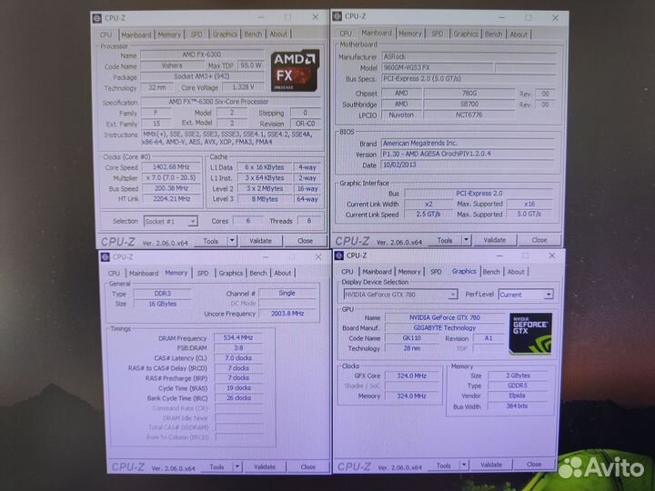Screen dimensions: 655x491
Task: Click the CPU-Z app icon in Graphics window titlebar
Action: (x=338, y=256)
